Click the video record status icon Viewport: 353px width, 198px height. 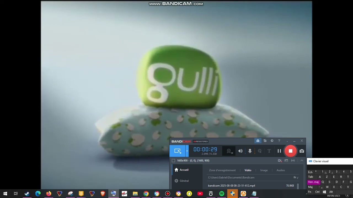click(280, 161)
